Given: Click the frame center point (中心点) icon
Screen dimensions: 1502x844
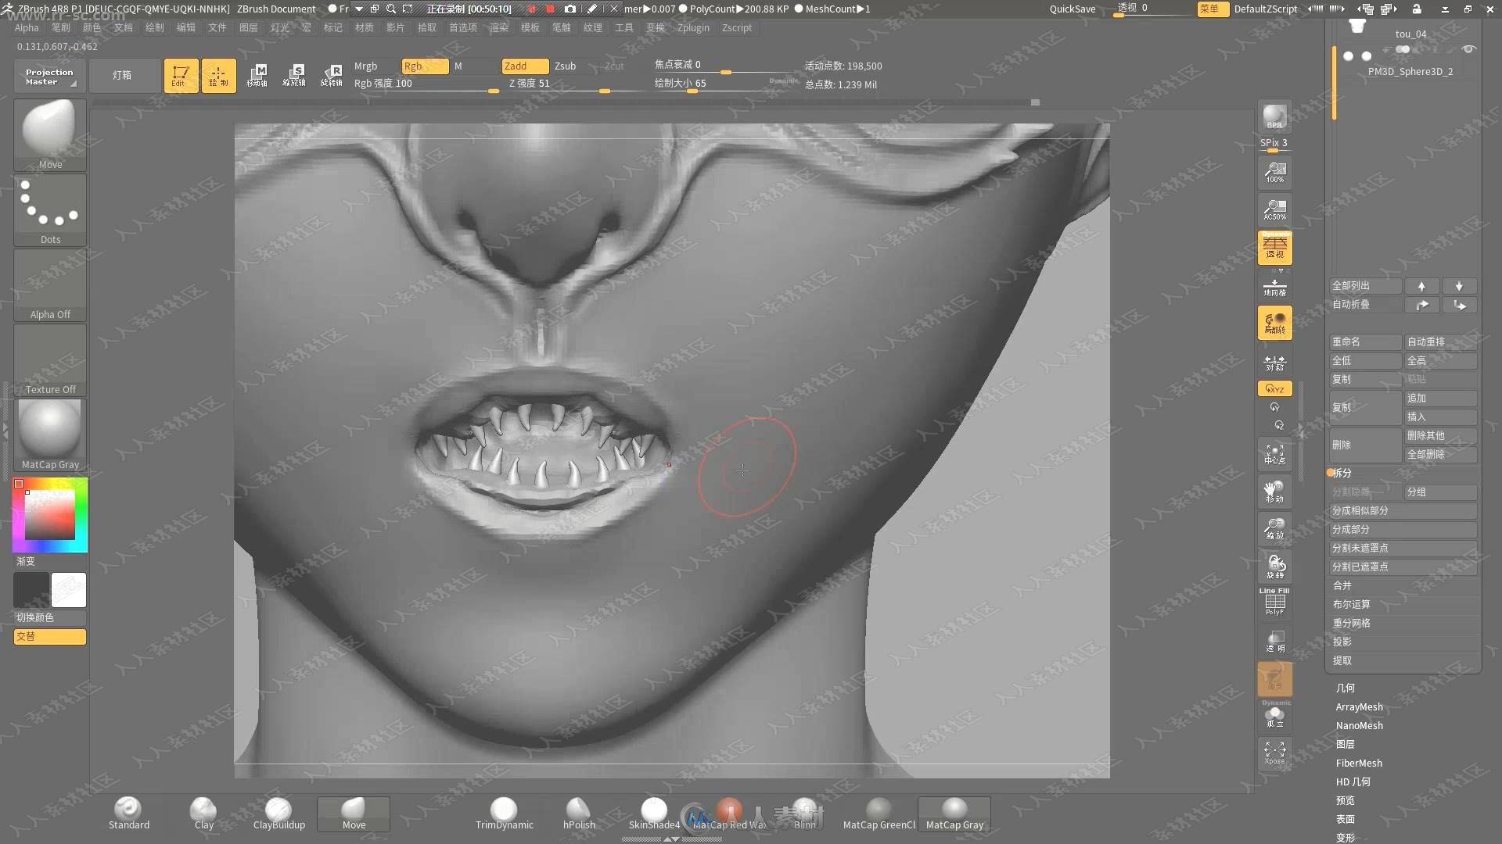Looking at the screenshot, I should (x=1274, y=454).
